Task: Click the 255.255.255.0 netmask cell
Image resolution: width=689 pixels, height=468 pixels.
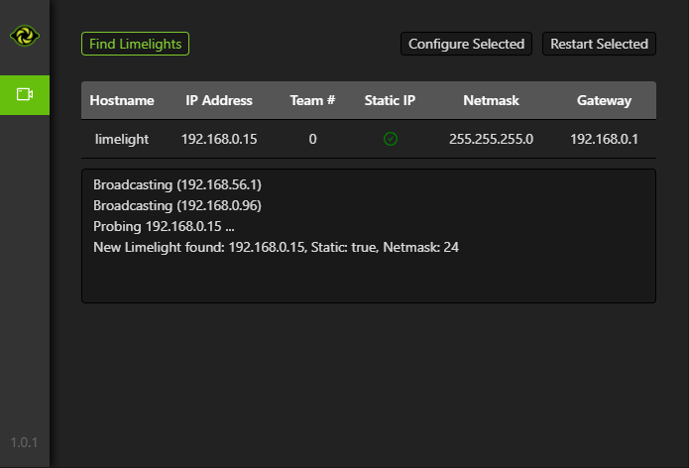Action: (491, 139)
